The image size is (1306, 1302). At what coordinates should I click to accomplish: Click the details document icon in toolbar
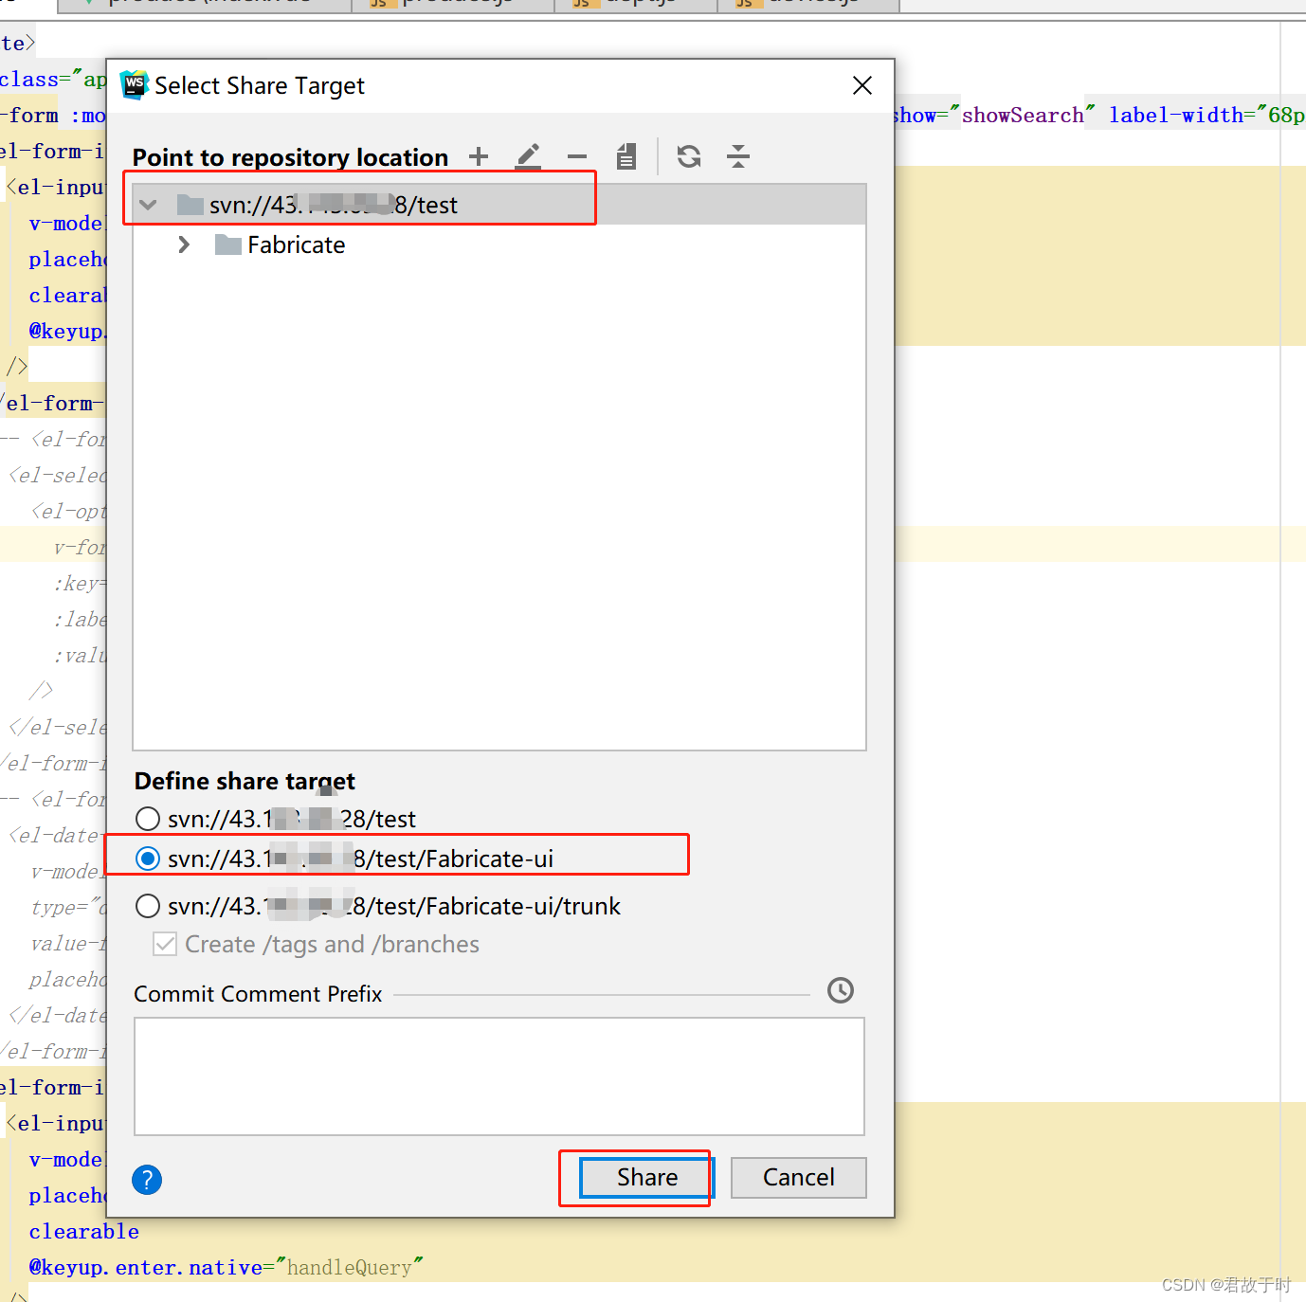(x=626, y=156)
